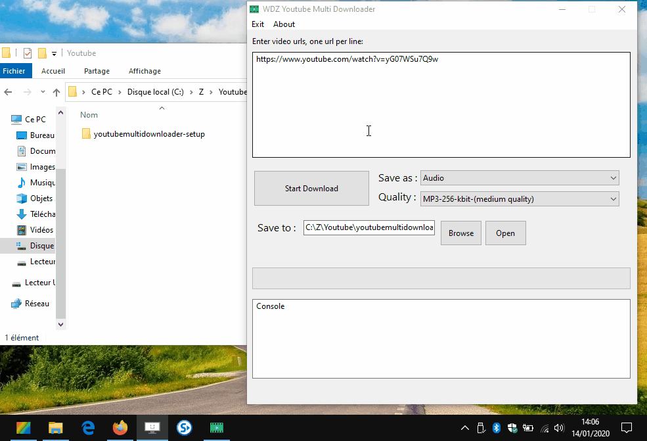647x441 pixels.
Task: Click navigation pane scroll up arrow
Action: 60,112
